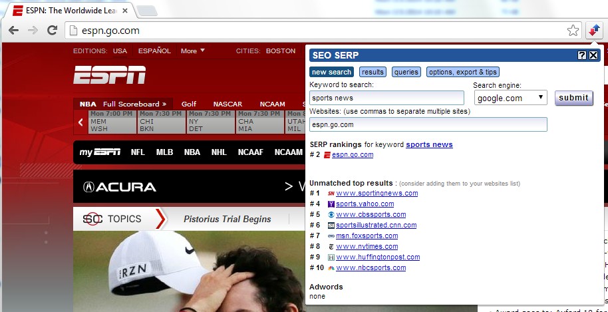
Task: Open NFL in main navigation
Action: click(x=138, y=152)
